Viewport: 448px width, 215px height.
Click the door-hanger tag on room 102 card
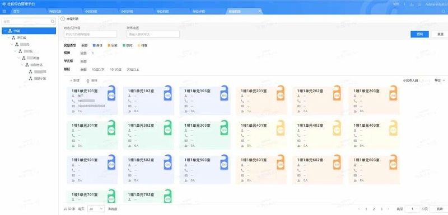click(x=168, y=93)
